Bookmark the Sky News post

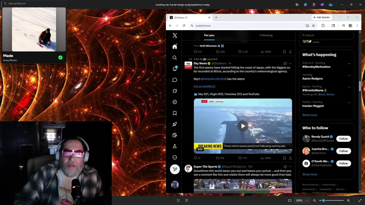pyautogui.click(x=284, y=158)
